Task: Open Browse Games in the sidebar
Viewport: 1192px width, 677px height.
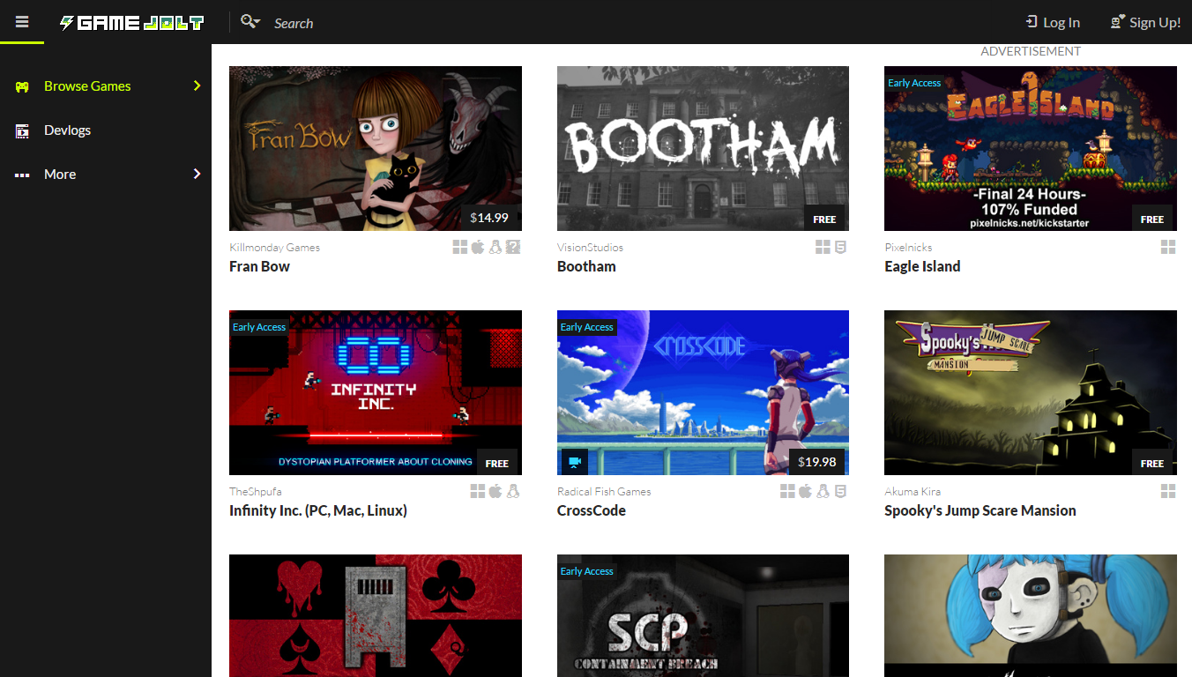Action: (106, 86)
